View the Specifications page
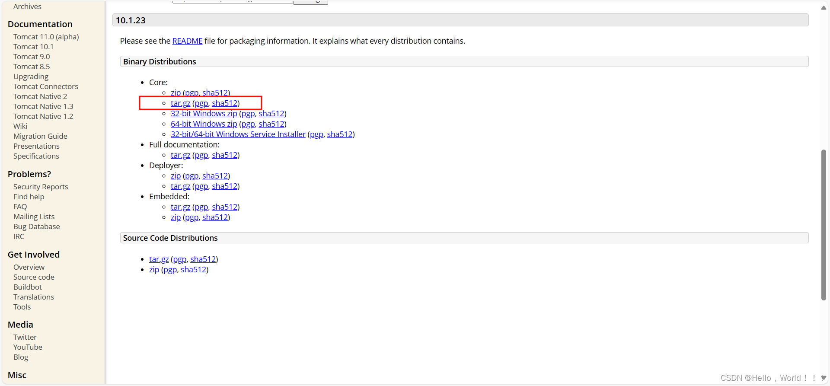 click(36, 156)
